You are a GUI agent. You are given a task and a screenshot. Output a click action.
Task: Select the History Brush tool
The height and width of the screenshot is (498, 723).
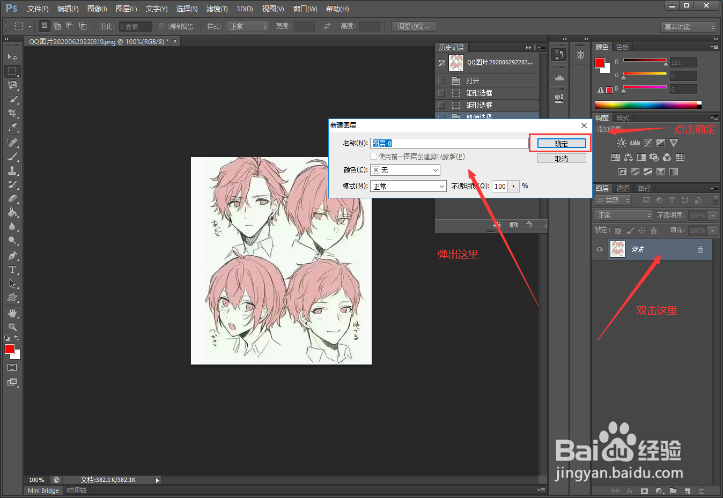[12, 184]
